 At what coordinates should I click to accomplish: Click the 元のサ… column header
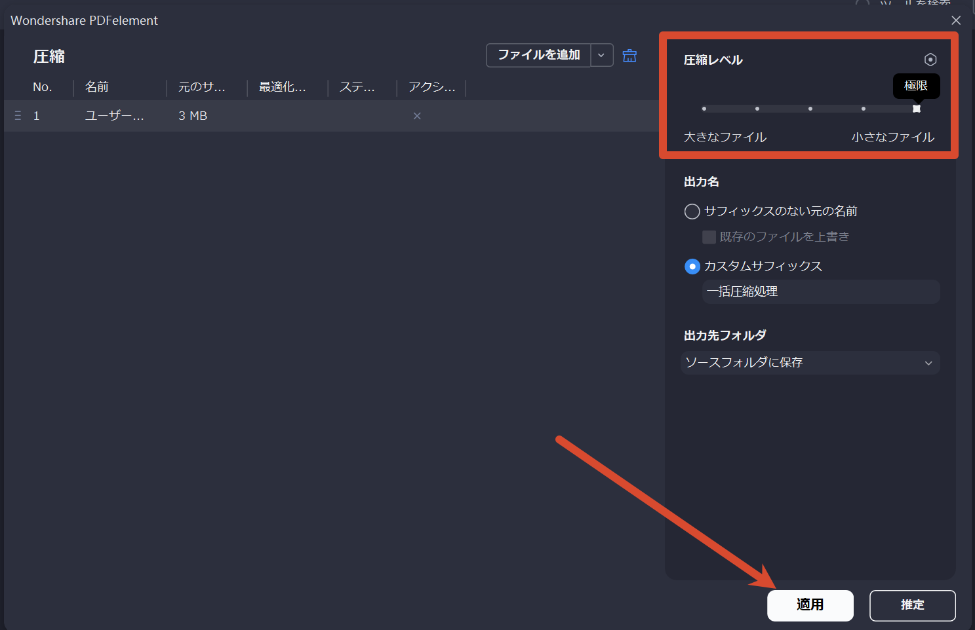coord(202,87)
